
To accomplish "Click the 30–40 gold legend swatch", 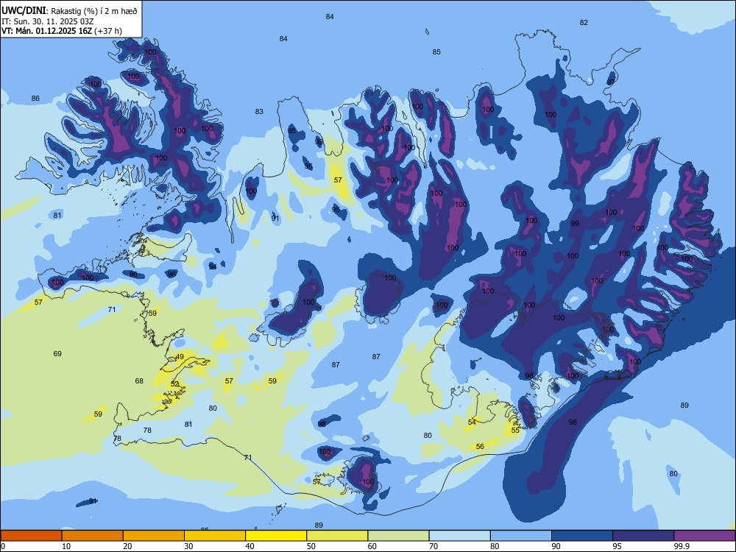I will click(215, 536).
